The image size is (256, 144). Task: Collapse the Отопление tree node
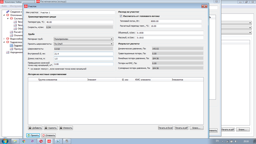(4, 15)
